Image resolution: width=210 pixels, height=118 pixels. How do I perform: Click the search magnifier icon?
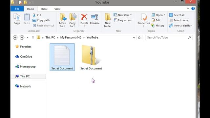(190, 38)
